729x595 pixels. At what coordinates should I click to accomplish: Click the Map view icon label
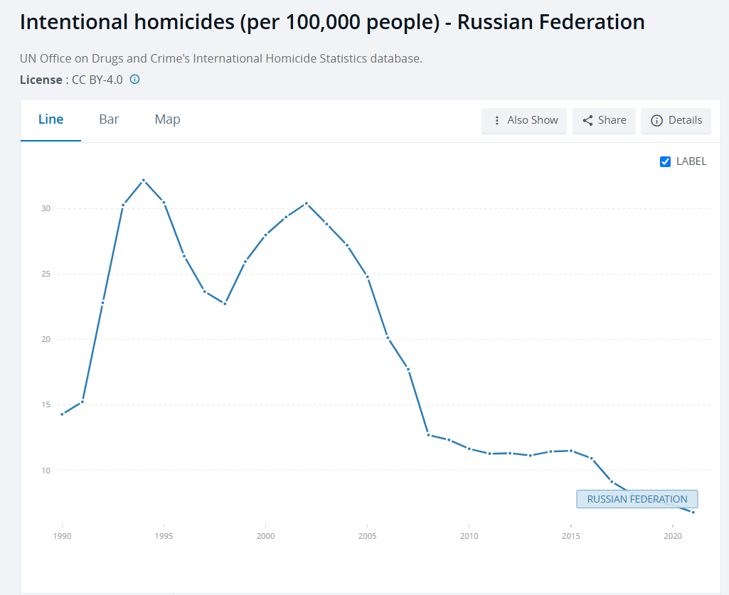pyautogui.click(x=167, y=119)
